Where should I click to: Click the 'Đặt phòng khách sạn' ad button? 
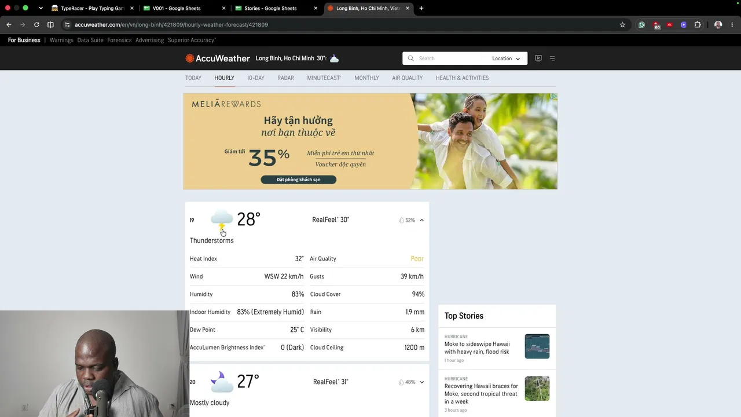[x=298, y=180]
